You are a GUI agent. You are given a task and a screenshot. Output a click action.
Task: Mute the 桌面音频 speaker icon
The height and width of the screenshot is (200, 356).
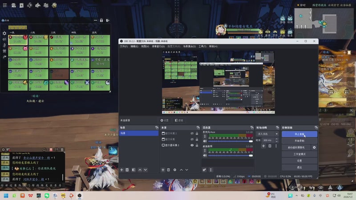click(205, 156)
